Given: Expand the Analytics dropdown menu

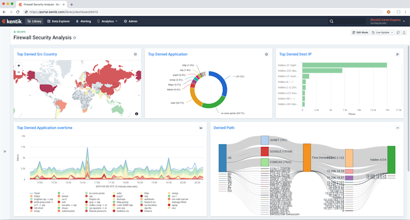Looking at the screenshot, I should tap(107, 21).
